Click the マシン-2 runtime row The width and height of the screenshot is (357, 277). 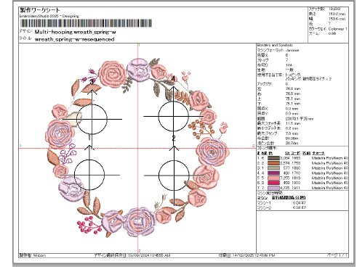click(x=281, y=207)
